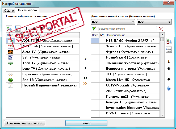Select Mezzo Live HD row

click(x=125, y=80)
